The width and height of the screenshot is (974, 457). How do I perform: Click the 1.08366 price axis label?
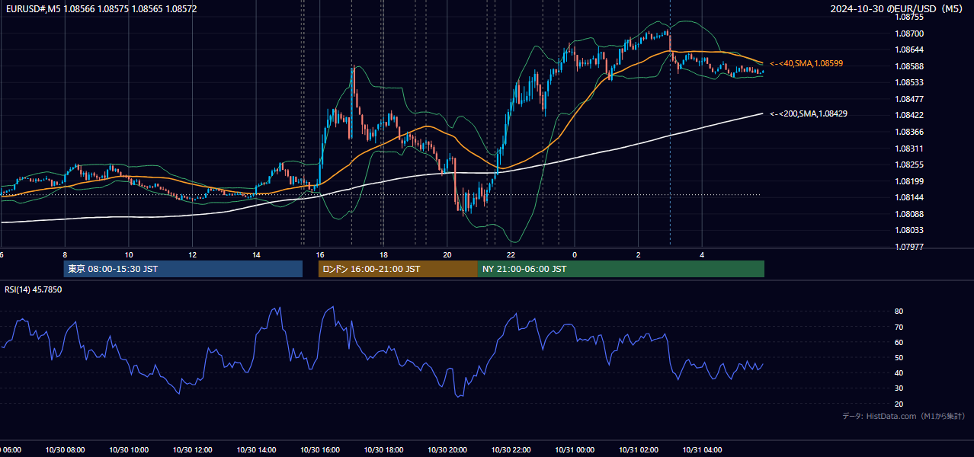tap(910, 132)
